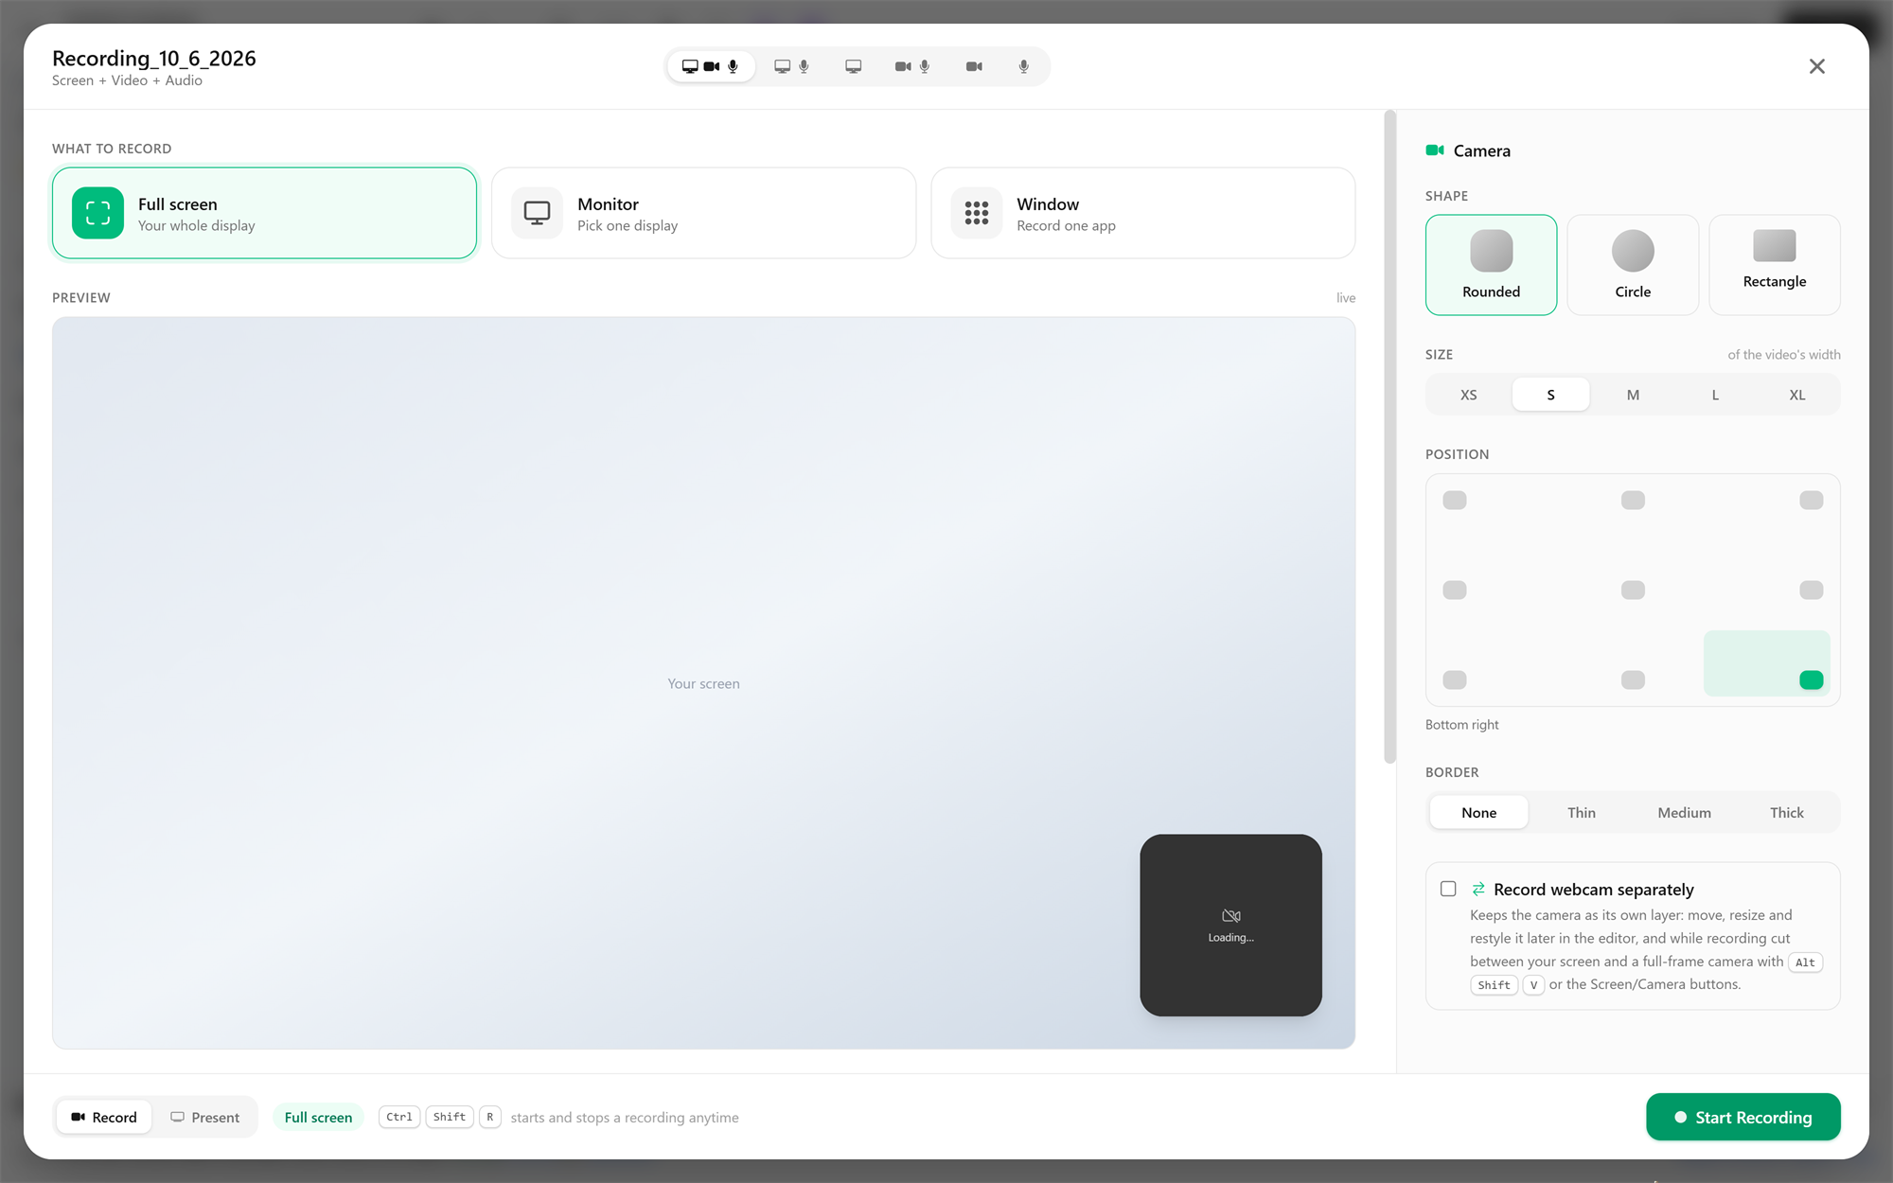Place camera at bottom right position
Screen dimensions: 1893x1183
tap(1812, 680)
